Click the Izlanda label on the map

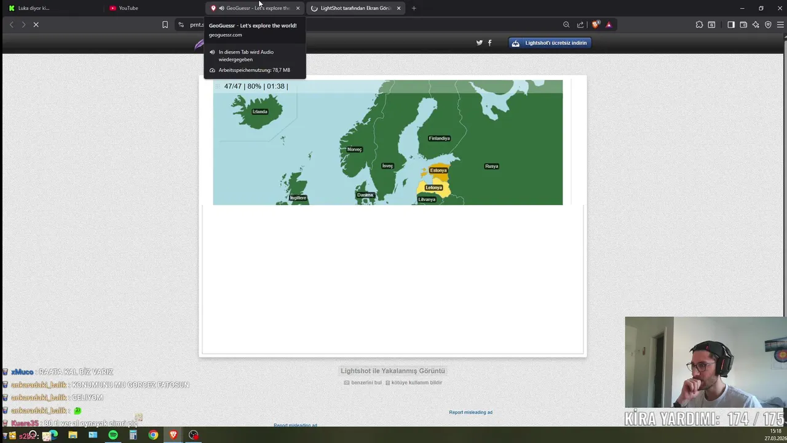pos(260,111)
